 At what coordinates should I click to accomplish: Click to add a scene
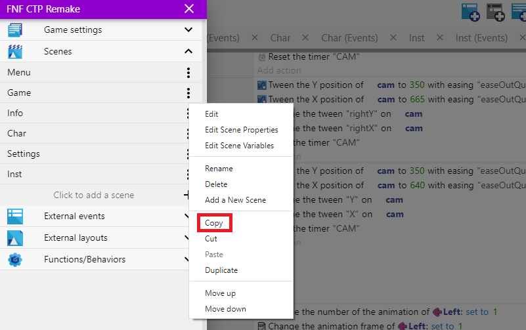pyautogui.click(x=93, y=195)
